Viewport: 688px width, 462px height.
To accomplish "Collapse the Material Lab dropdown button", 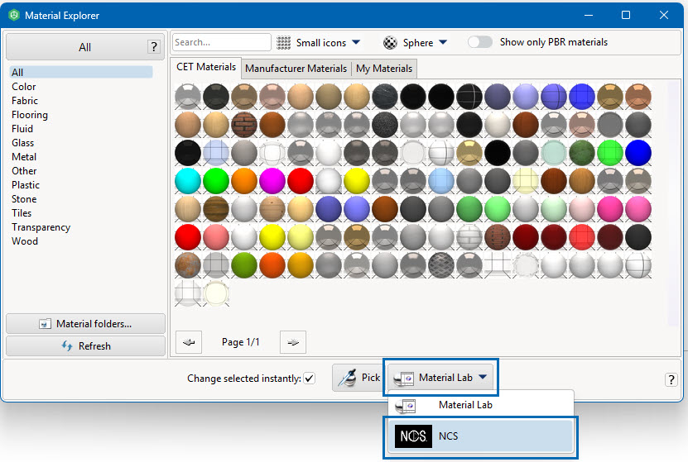I will pos(440,378).
